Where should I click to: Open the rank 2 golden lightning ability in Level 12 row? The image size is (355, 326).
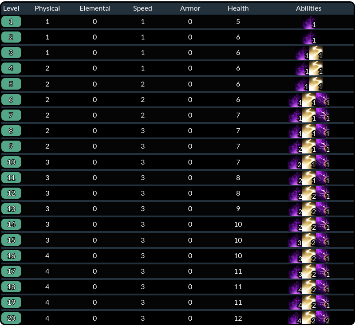309,193
